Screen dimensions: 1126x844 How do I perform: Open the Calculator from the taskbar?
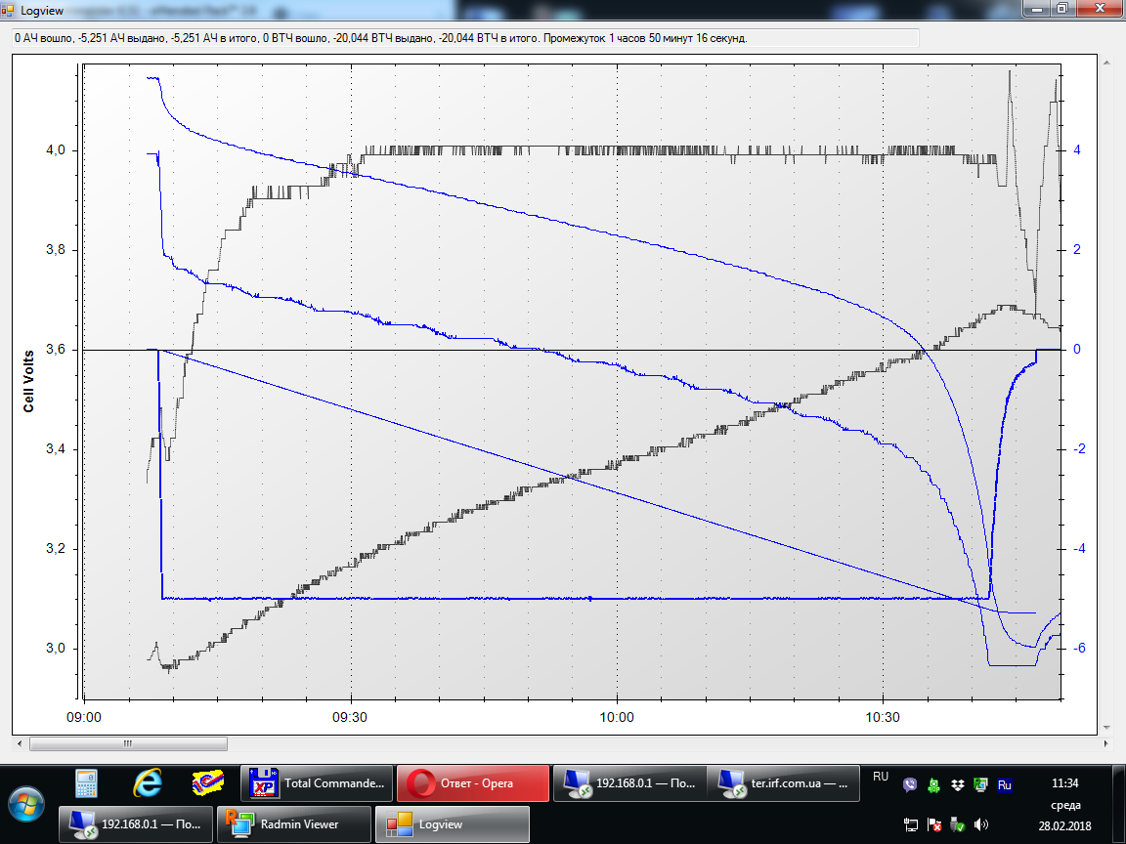(x=87, y=782)
